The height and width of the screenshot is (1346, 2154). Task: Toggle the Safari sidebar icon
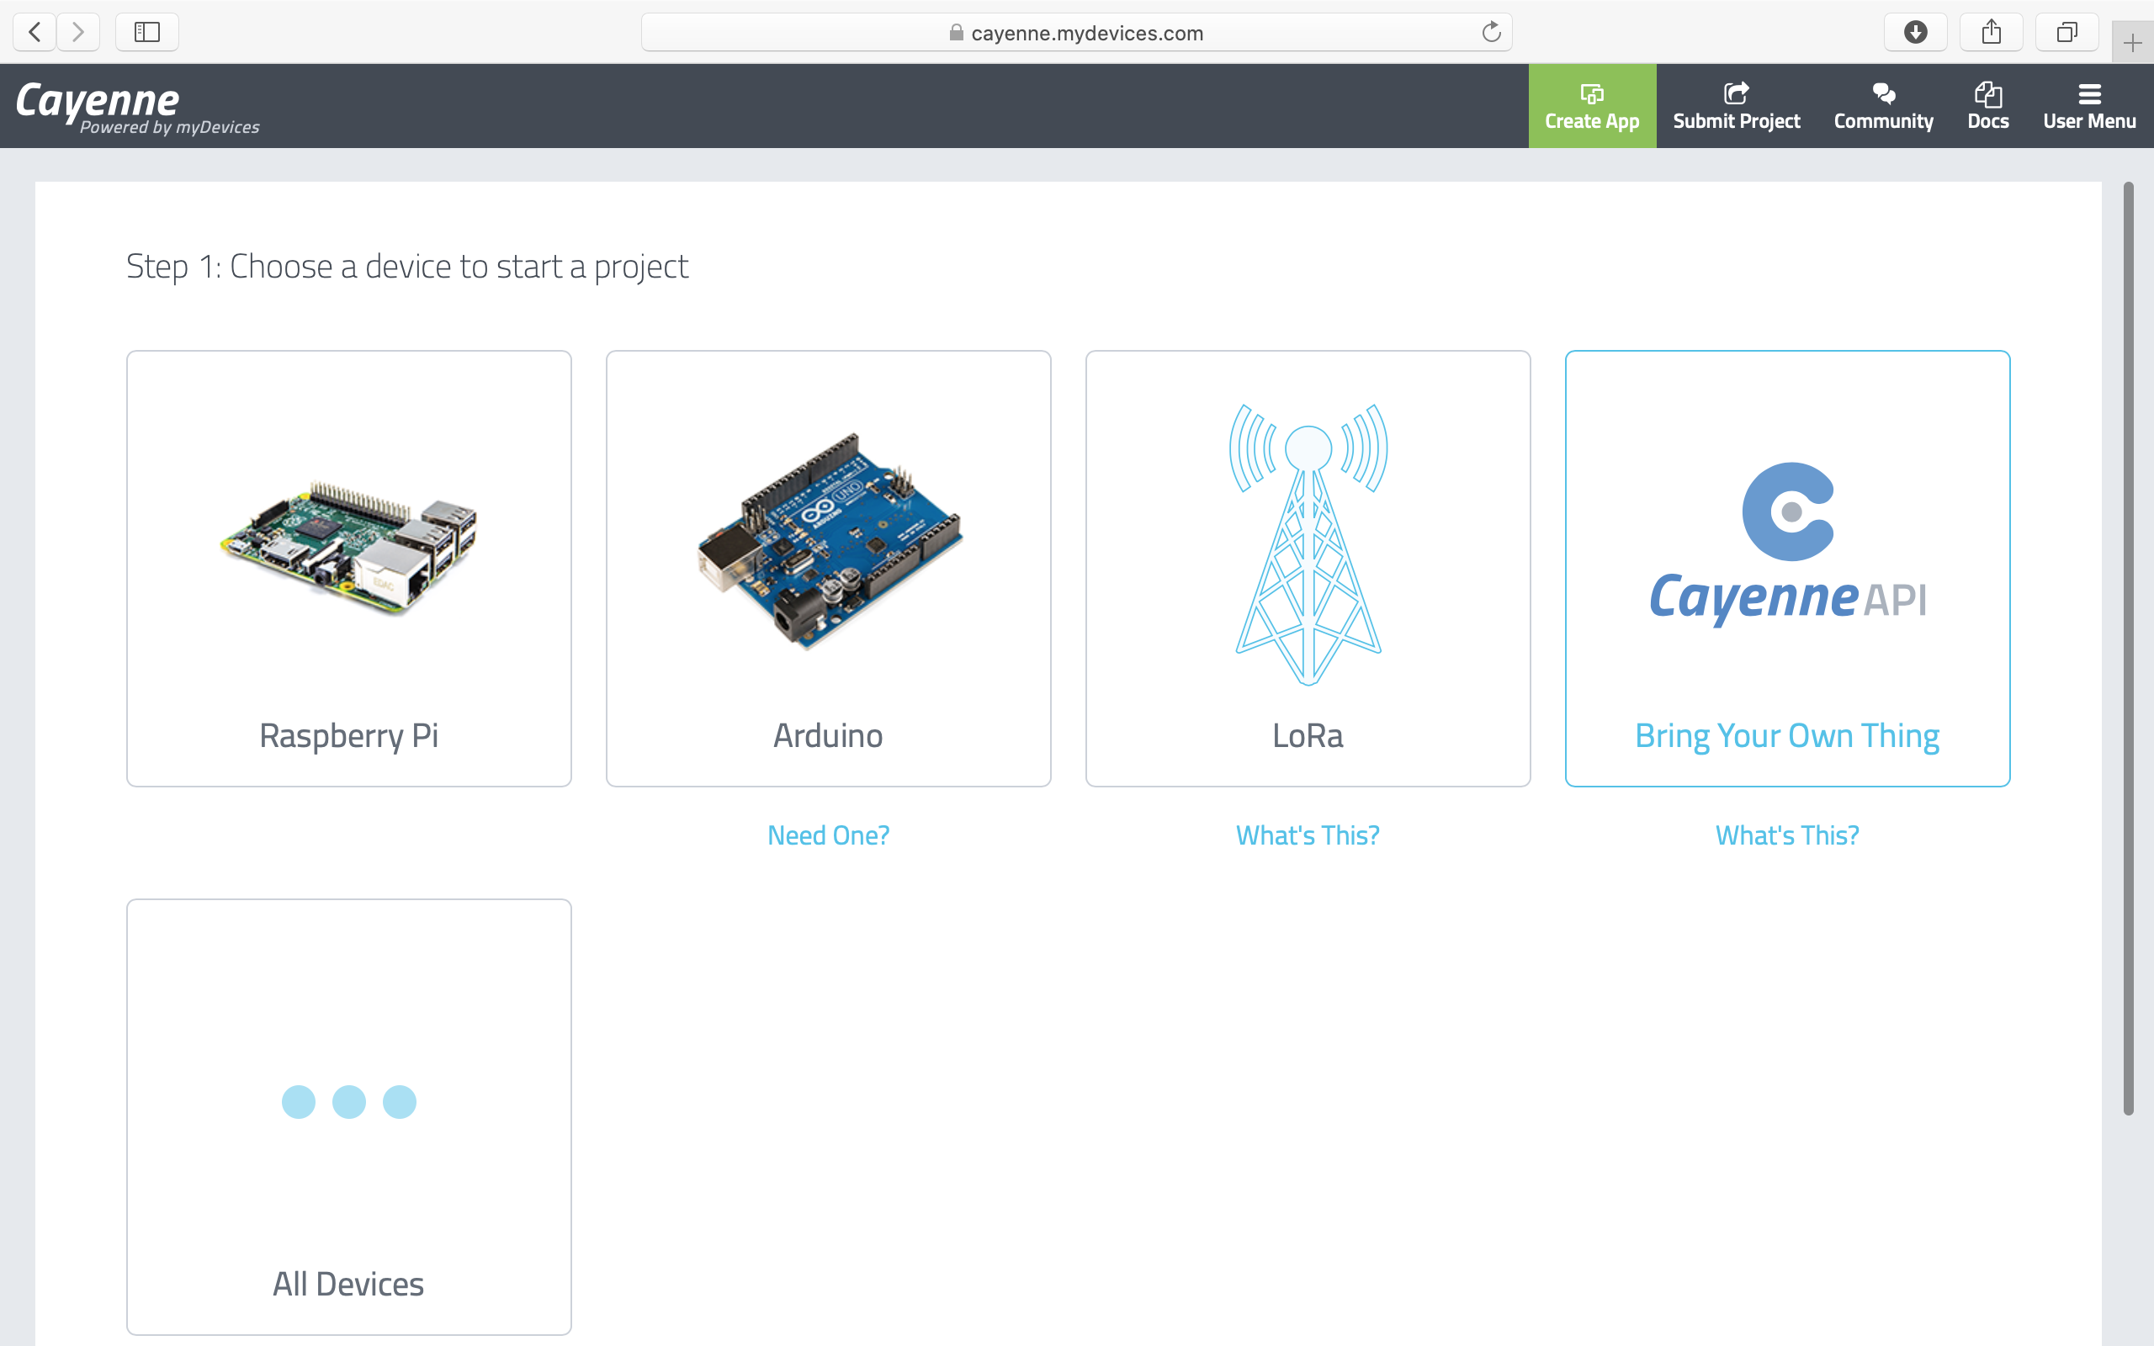point(147,33)
